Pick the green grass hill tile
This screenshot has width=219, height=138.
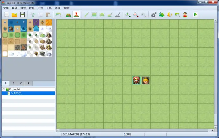(x=42, y=35)
